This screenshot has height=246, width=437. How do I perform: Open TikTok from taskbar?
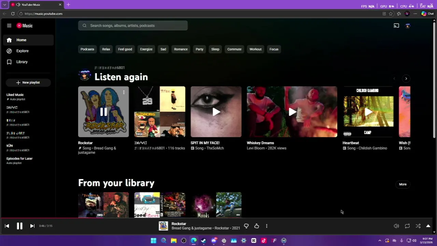(264, 241)
